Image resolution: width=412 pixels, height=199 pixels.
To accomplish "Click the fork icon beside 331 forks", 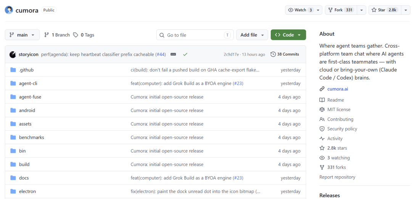I will 322,167.
